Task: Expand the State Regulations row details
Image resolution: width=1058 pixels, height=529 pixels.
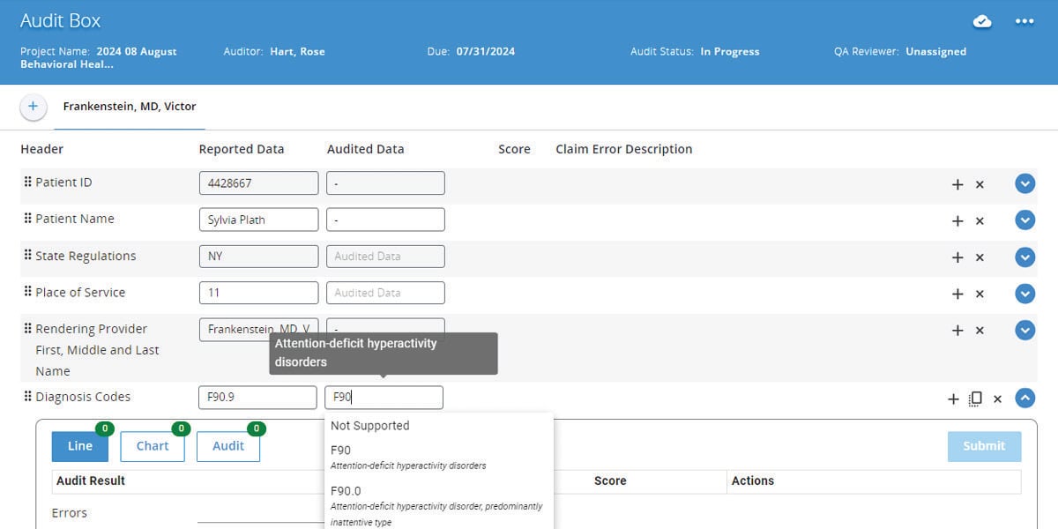Action: [1024, 257]
